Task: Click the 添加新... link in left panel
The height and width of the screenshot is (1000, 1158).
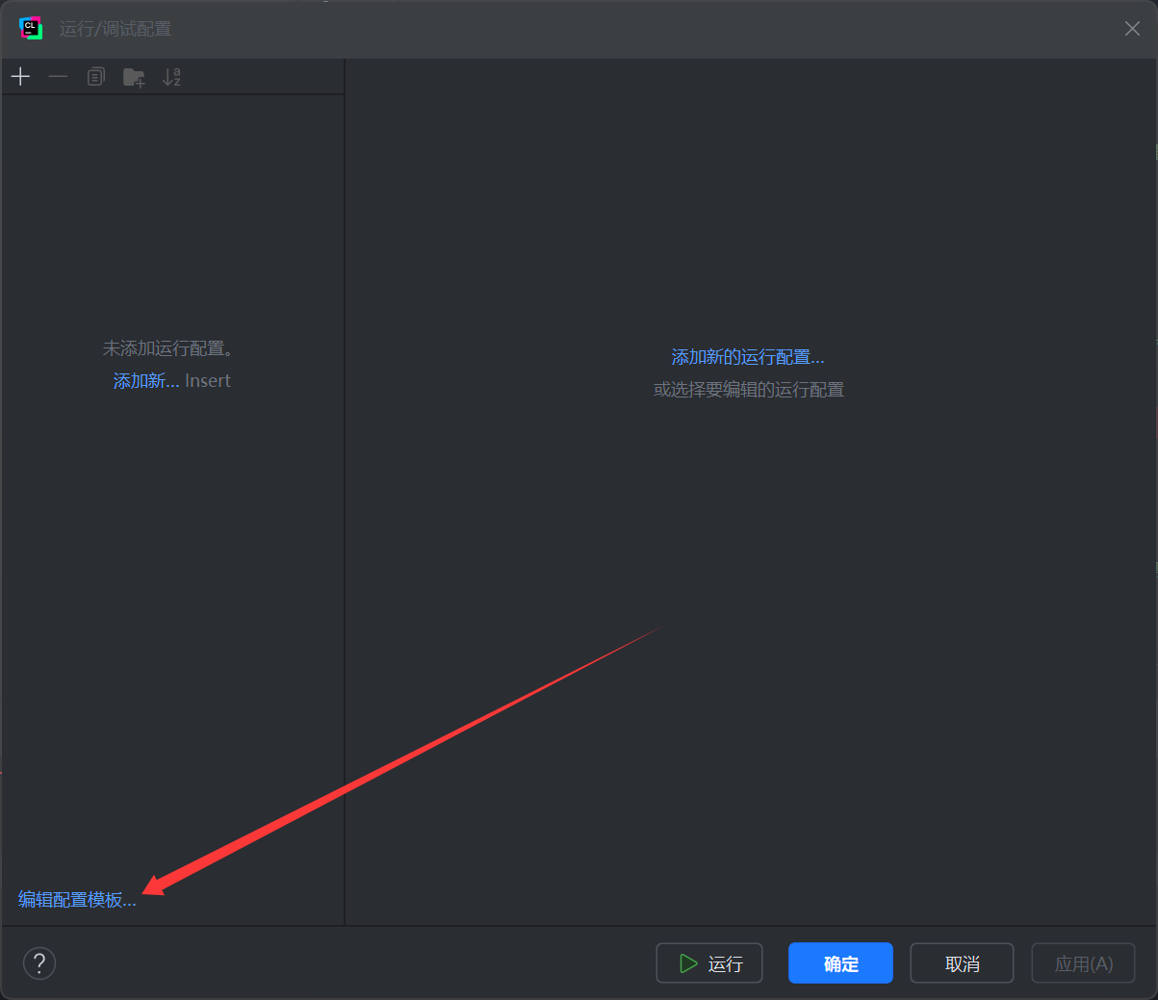Action: (146, 381)
